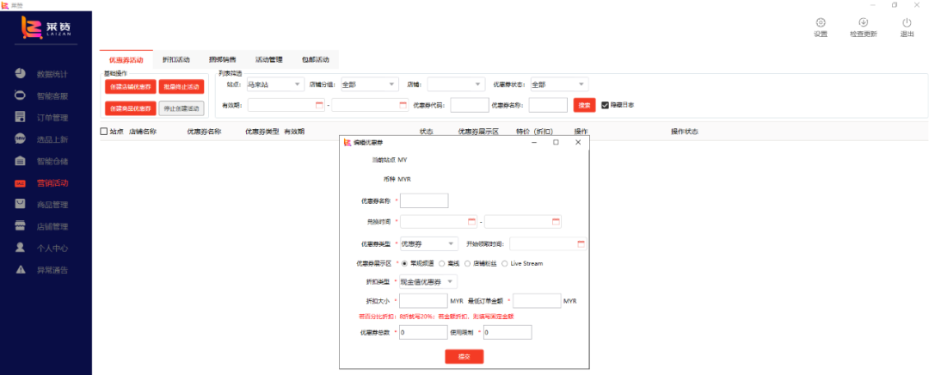Focus 优惠券名称 filter input beside search
The height and width of the screenshot is (375, 929).
(548, 105)
